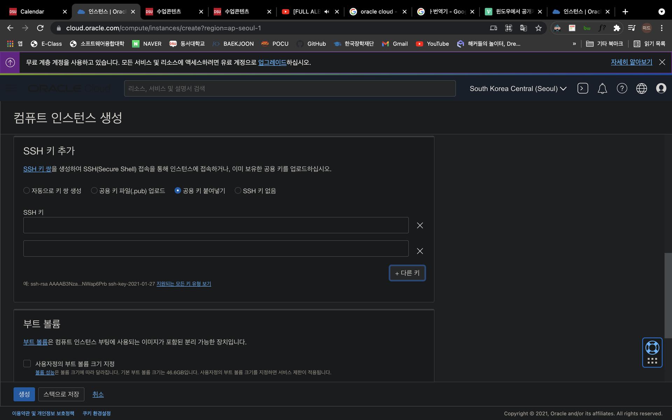Expand the hidden bookmarks overflow chevron
The image size is (672, 420).
[x=574, y=44]
